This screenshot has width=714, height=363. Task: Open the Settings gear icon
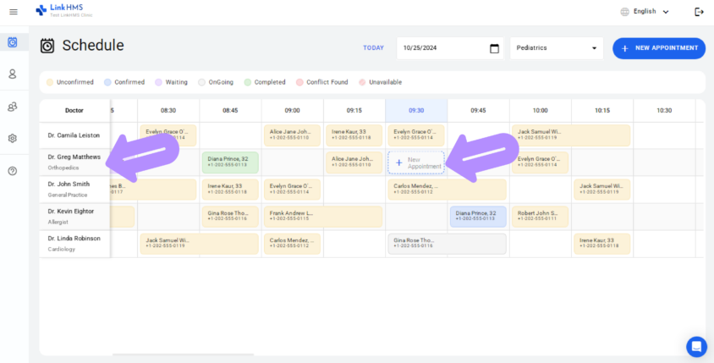pos(13,139)
